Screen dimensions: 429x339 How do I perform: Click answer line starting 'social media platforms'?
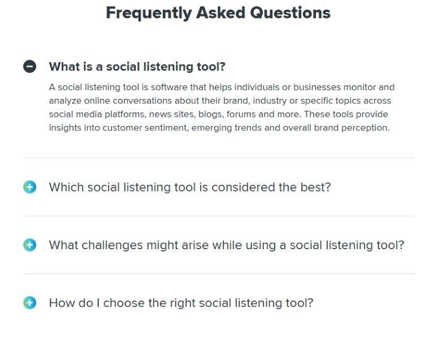click(x=218, y=114)
